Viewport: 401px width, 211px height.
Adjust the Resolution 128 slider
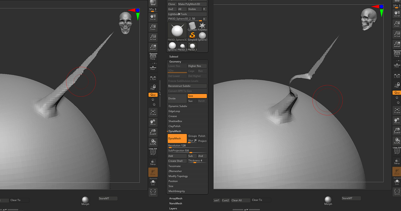click(187, 146)
